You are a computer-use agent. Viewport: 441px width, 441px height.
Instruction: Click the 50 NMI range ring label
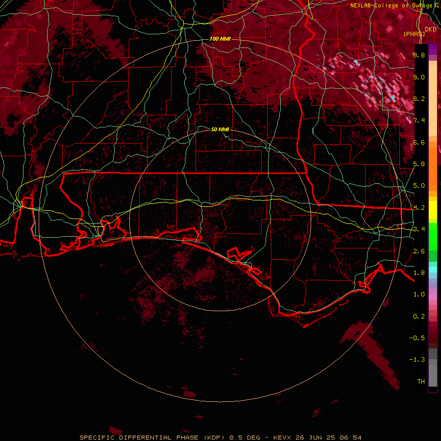coord(220,129)
